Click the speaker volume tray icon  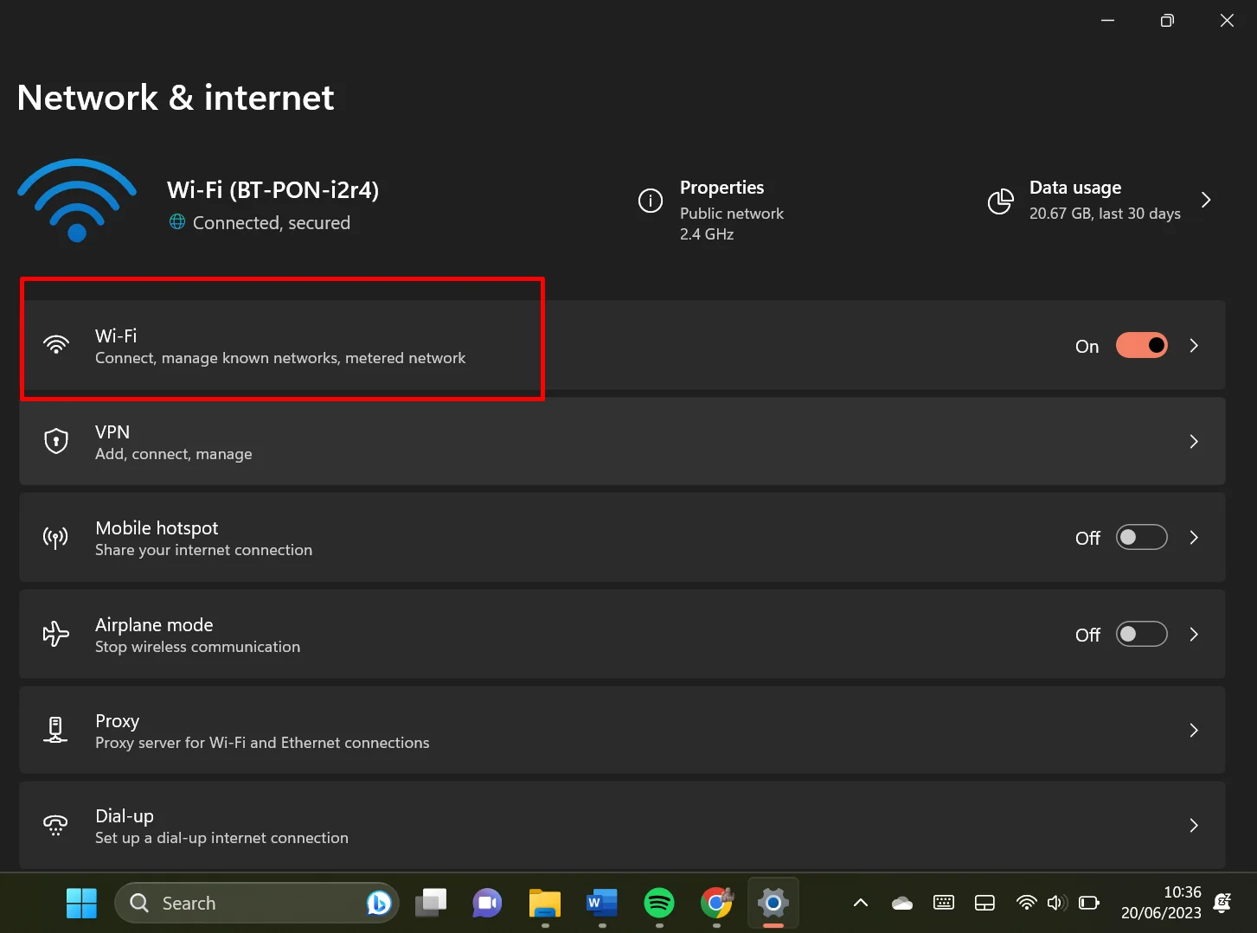tap(1056, 903)
